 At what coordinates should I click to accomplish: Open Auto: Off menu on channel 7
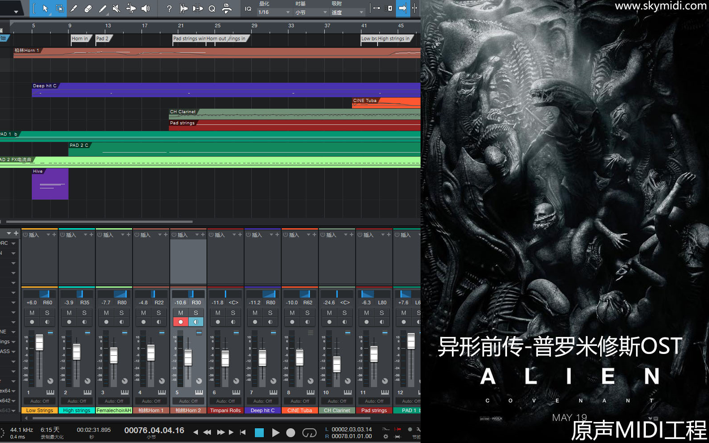coord(262,401)
